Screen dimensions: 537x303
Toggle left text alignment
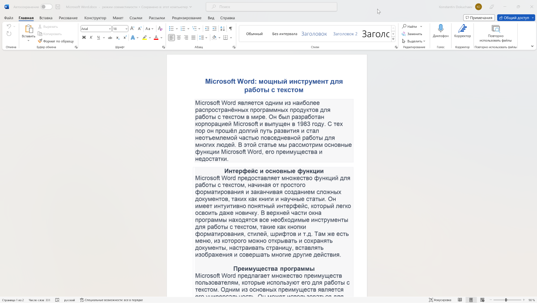(x=171, y=38)
